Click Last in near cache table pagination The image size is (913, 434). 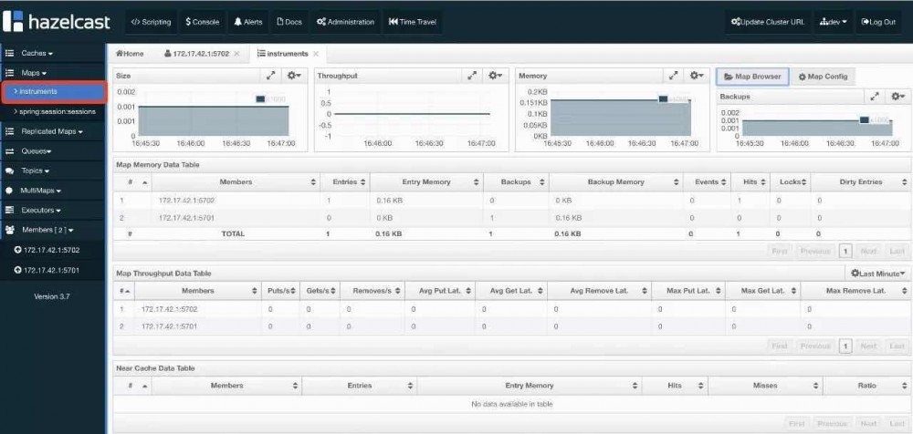(897, 423)
